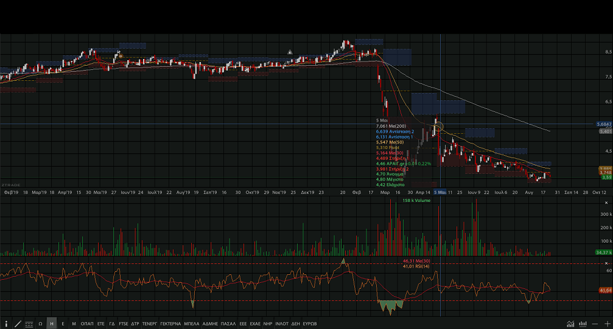Select the trend line drawing tool
Viewport: 613px width, 329px height.
[x=18, y=324]
